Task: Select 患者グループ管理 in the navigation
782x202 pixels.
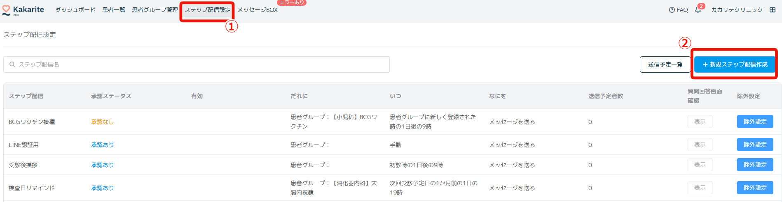Action: pyautogui.click(x=155, y=10)
